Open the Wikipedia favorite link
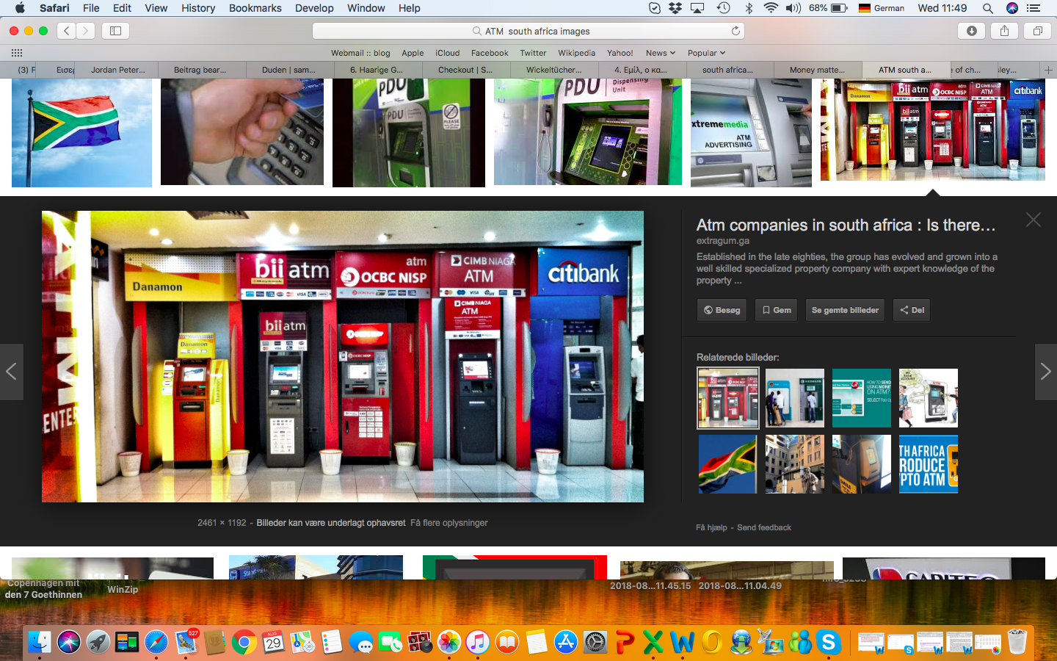Screen dimensions: 1057x661 click(576, 53)
